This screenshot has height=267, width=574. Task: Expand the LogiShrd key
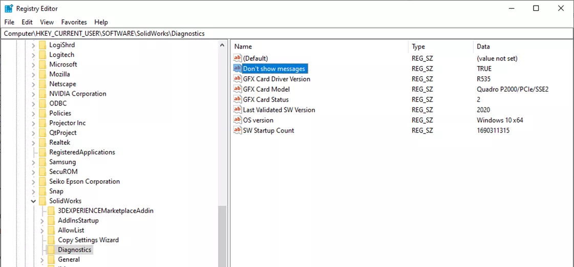coord(33,45)
